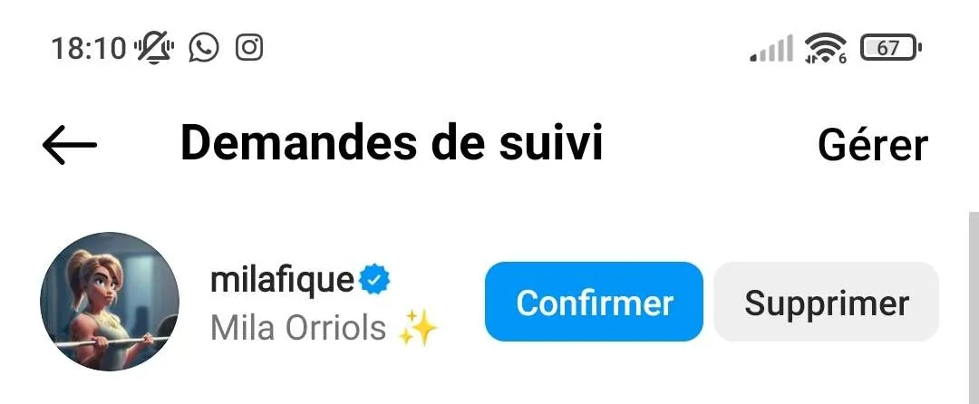The height and width of the screenshot is (404, 979).
Task: Tap the 18:10 clock in status bar
Action: [x=89, y=48]
